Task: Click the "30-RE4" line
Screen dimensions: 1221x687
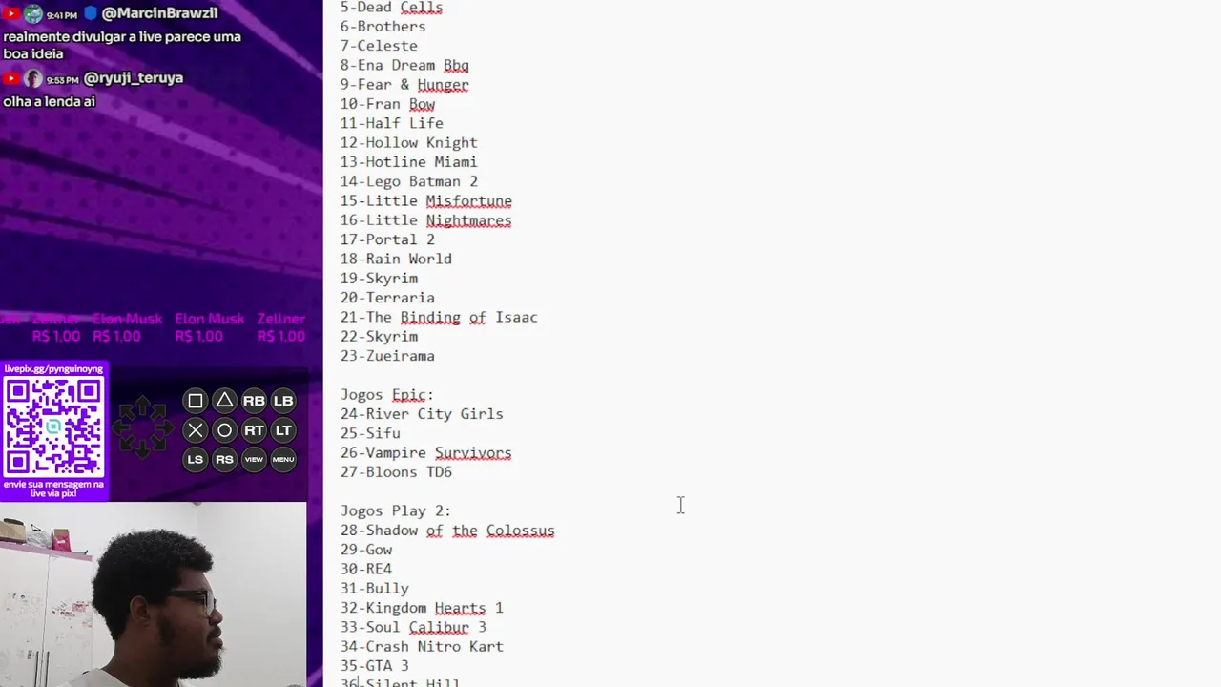Action: [366, 569]
